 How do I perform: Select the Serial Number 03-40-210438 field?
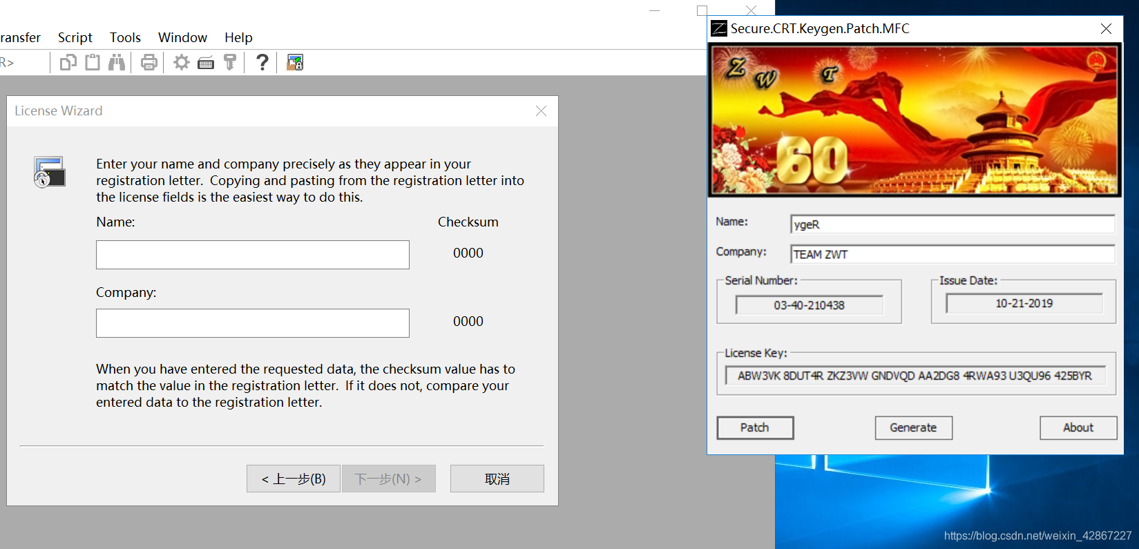[x=810, y=305]
